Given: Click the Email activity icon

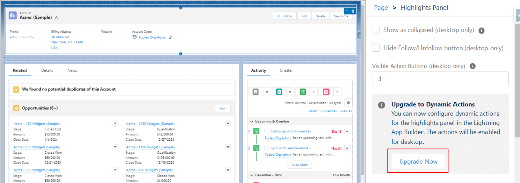Looking at the screenshot, I should pyautogui.click(x=255, y=92).
